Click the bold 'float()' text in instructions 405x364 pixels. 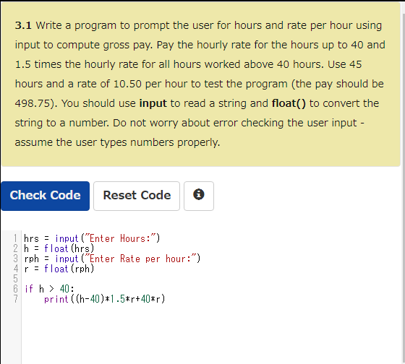tap(289, 103)
